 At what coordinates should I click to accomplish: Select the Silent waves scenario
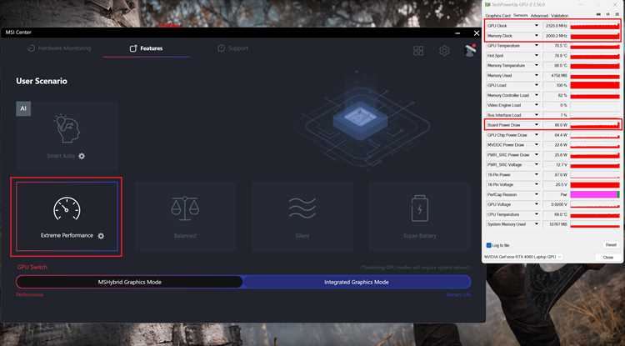[x=302, y=217]
